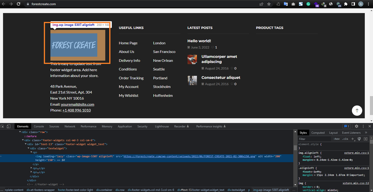Open the xstore.min.css:12 source link
Screen dimensions: 373x192
356,183
